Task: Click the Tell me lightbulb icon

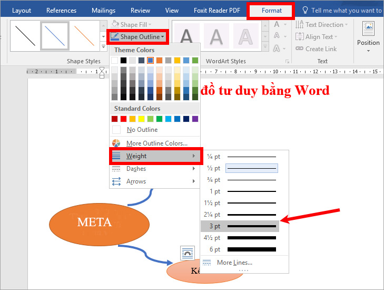Action: click(x=305, y=11)
